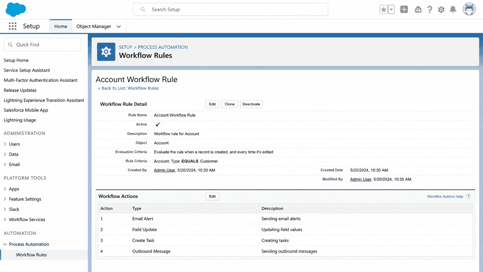Open the help question mark icon

point(430,10)
